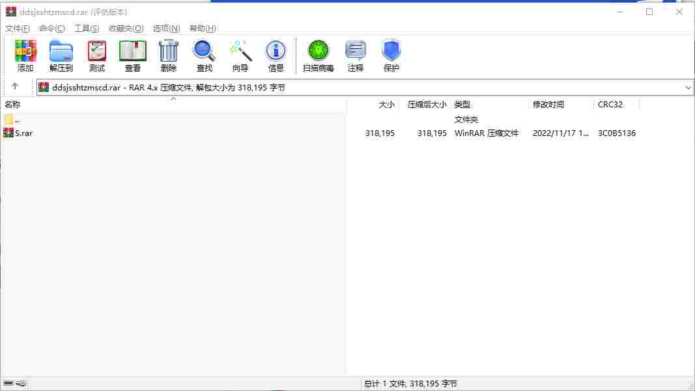Click the Delete (删除) trash icon
This screenshot has width=695, height=391.
coord(169,55)
